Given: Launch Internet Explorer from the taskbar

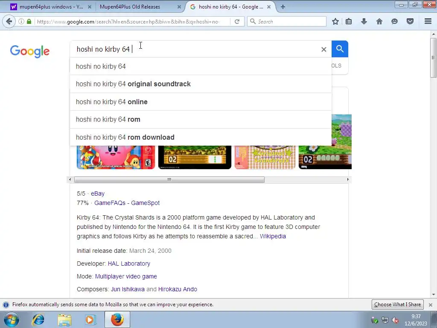Looking at the screenshot, I should pos(38,319).
